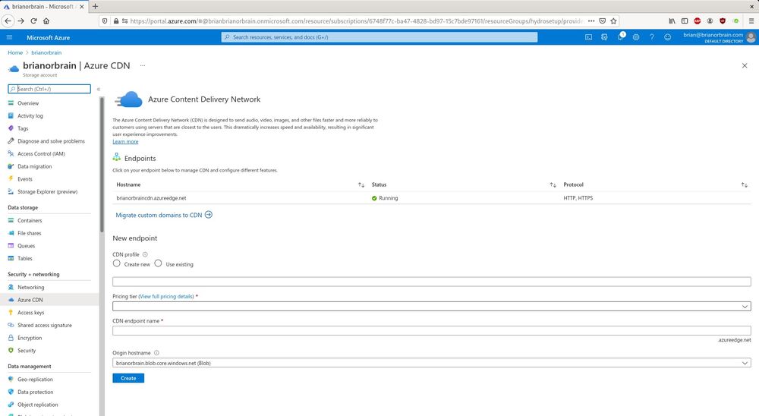759x416 pixels.
Task: Open Events in the resource menu
Action: pyautogui.click(x=25, y=178)
